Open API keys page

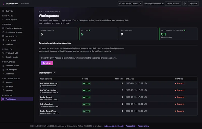tap(17, 86)
